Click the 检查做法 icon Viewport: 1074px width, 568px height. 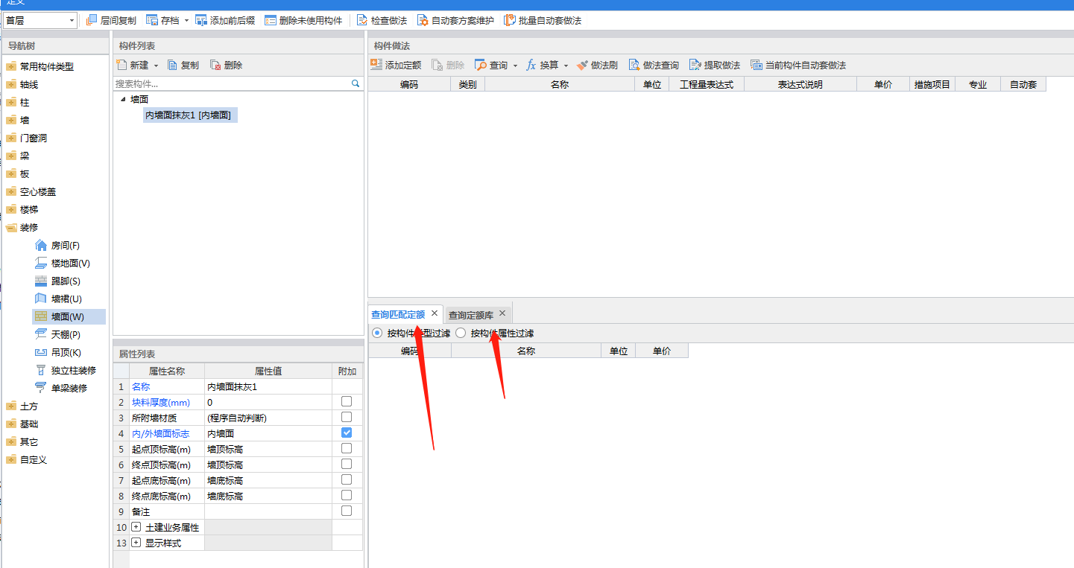(x=362, y=20)
